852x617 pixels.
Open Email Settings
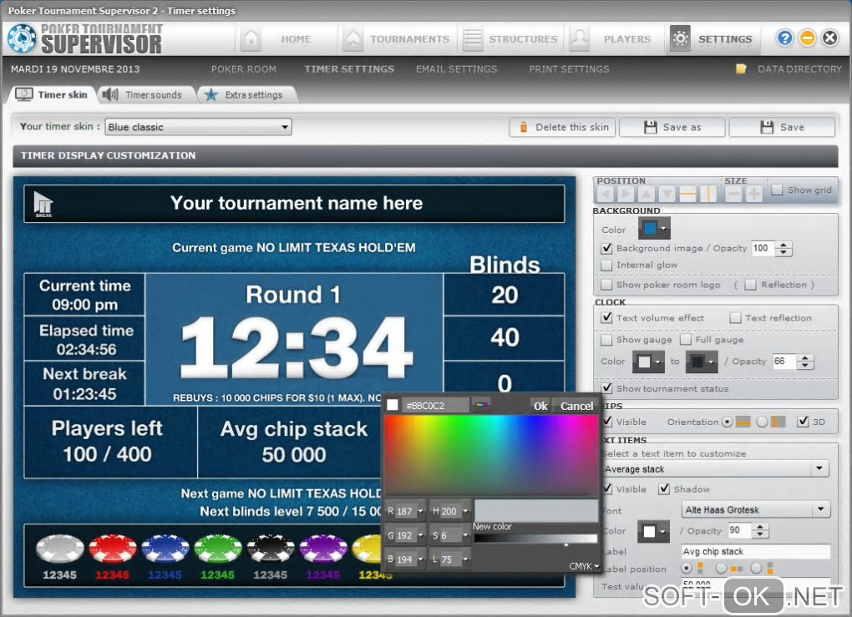pyautogui.click(x=456, y=69)
